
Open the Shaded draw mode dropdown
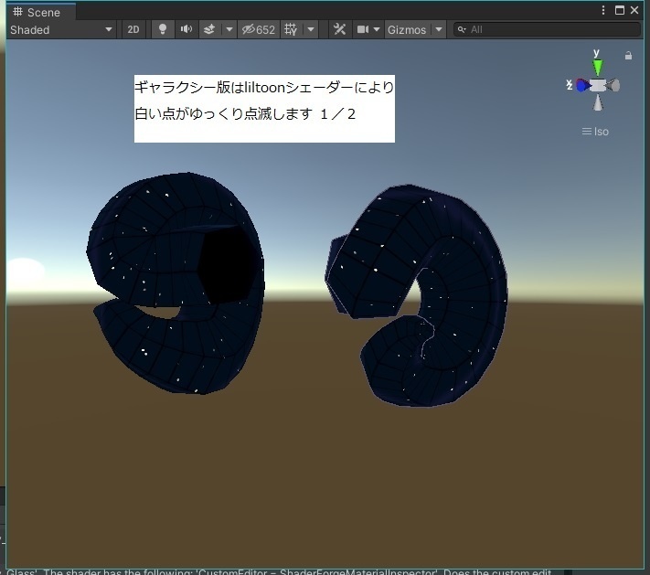coord(61,30)
